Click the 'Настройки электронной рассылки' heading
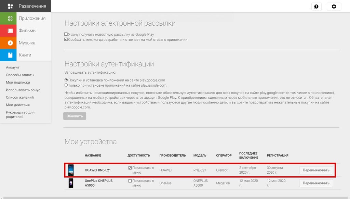Image resolution: width=350 pixels, height=199 pixels. (x=120, y=23)
